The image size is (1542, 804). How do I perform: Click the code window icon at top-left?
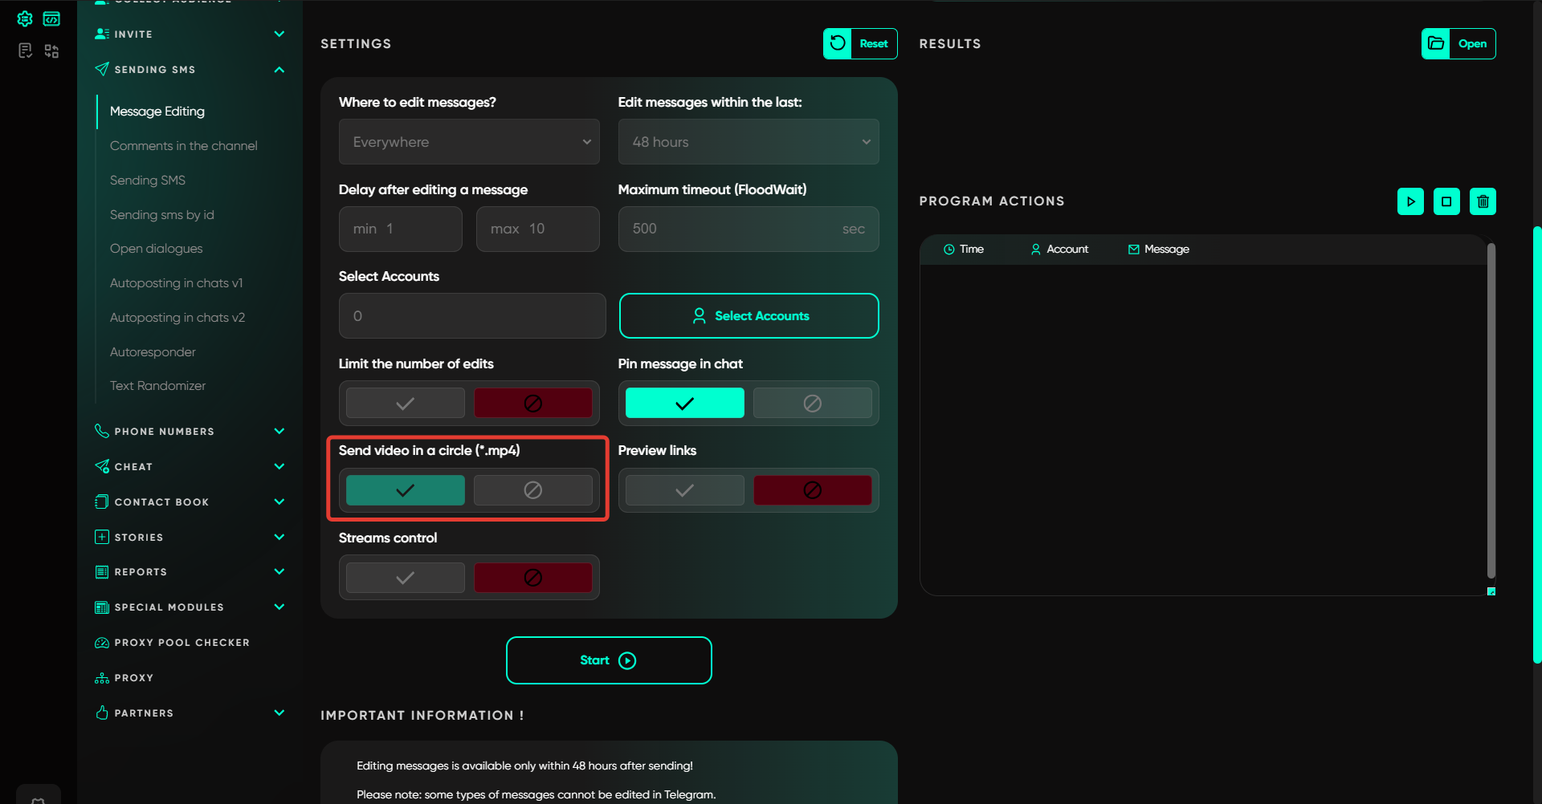tap(51, 18)
